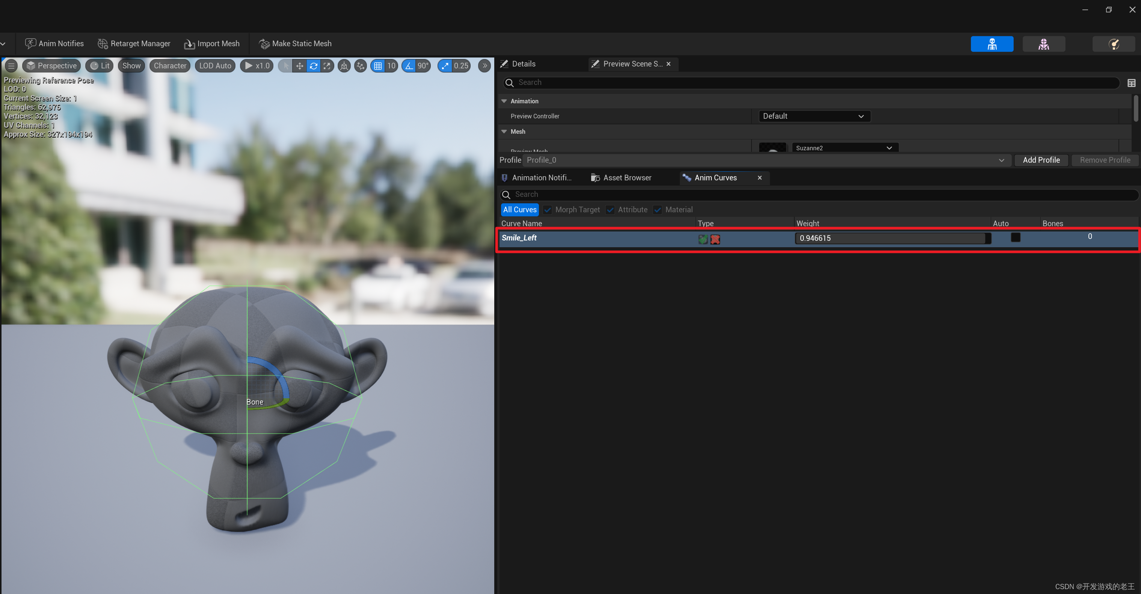Switch to the Asset Browser tab
Image resolution: width=1141 pixels, height=594 pixels.
[627, 178]
